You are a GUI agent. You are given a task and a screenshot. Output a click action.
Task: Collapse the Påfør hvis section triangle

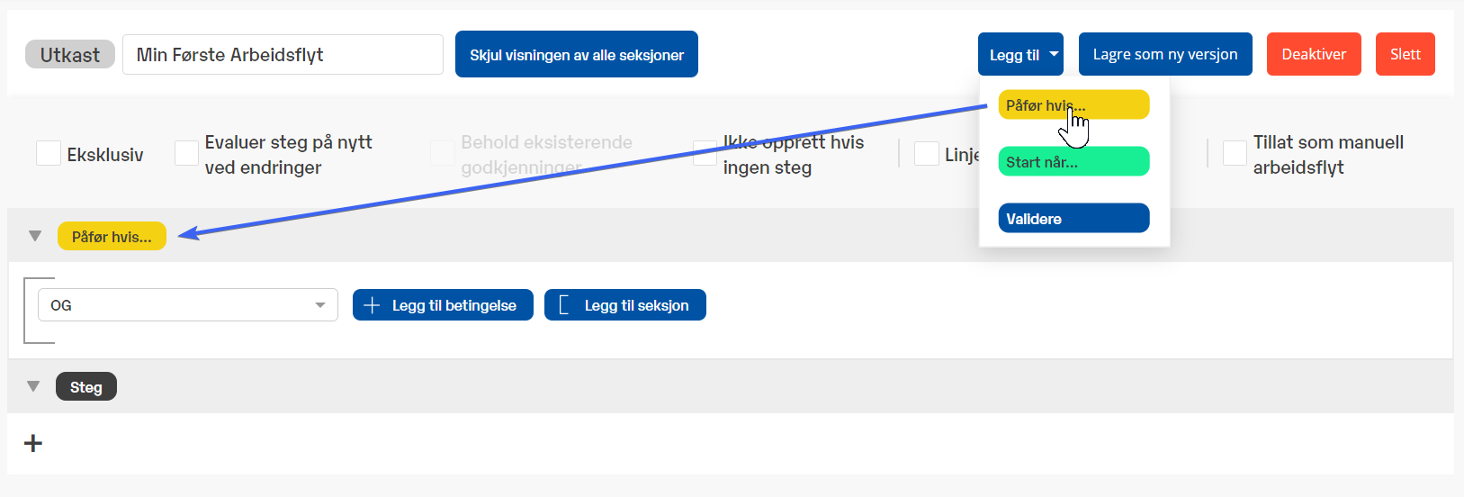[x=35, y=236]
